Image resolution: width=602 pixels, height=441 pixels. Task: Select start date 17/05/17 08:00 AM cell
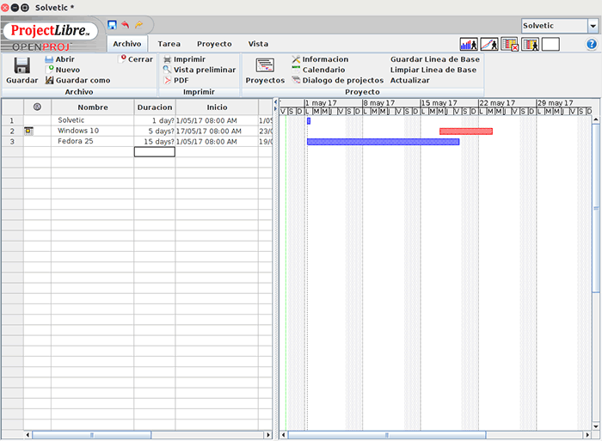click(217, 131)
